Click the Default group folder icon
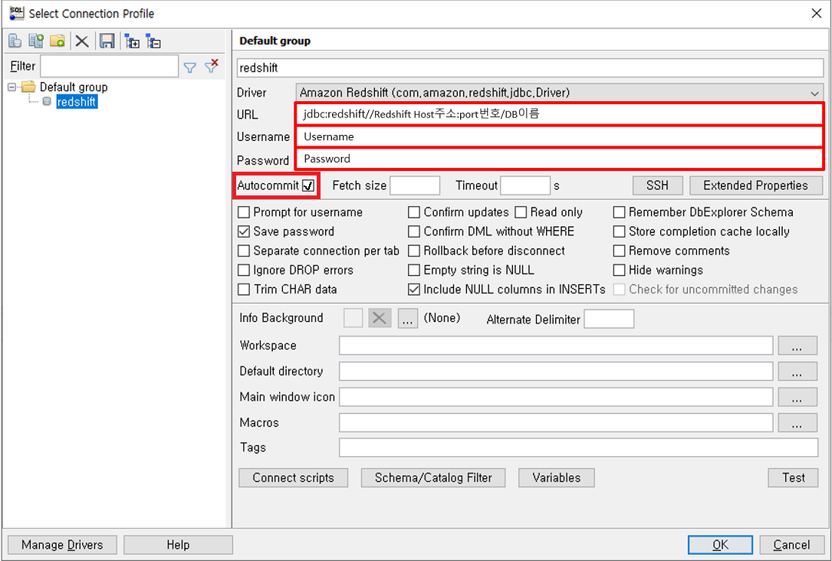 click(x=28, y=87)
